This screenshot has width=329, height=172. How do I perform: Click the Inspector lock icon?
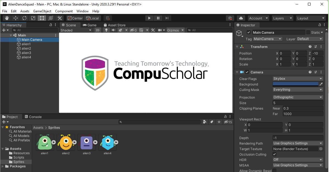pos(320,25)
